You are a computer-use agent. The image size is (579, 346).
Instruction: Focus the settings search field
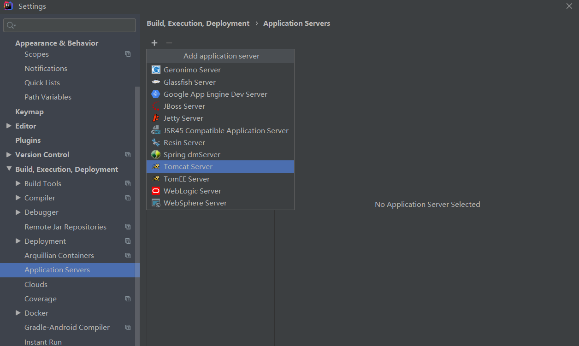pos(70,25)
